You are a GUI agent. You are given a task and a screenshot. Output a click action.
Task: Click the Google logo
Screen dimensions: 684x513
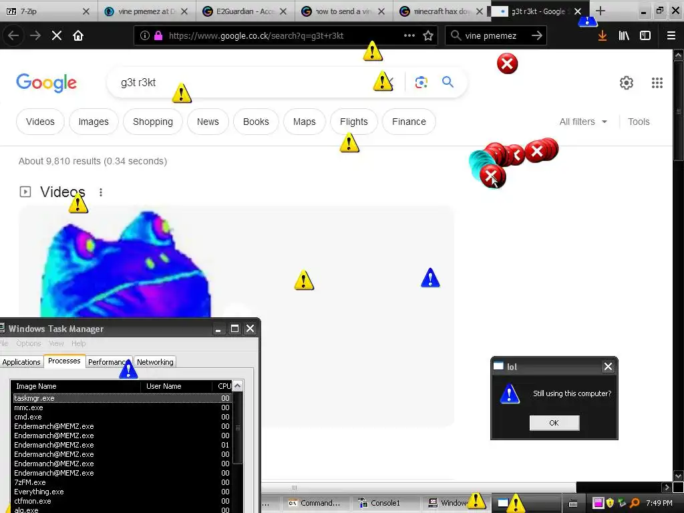click(46, 83)
